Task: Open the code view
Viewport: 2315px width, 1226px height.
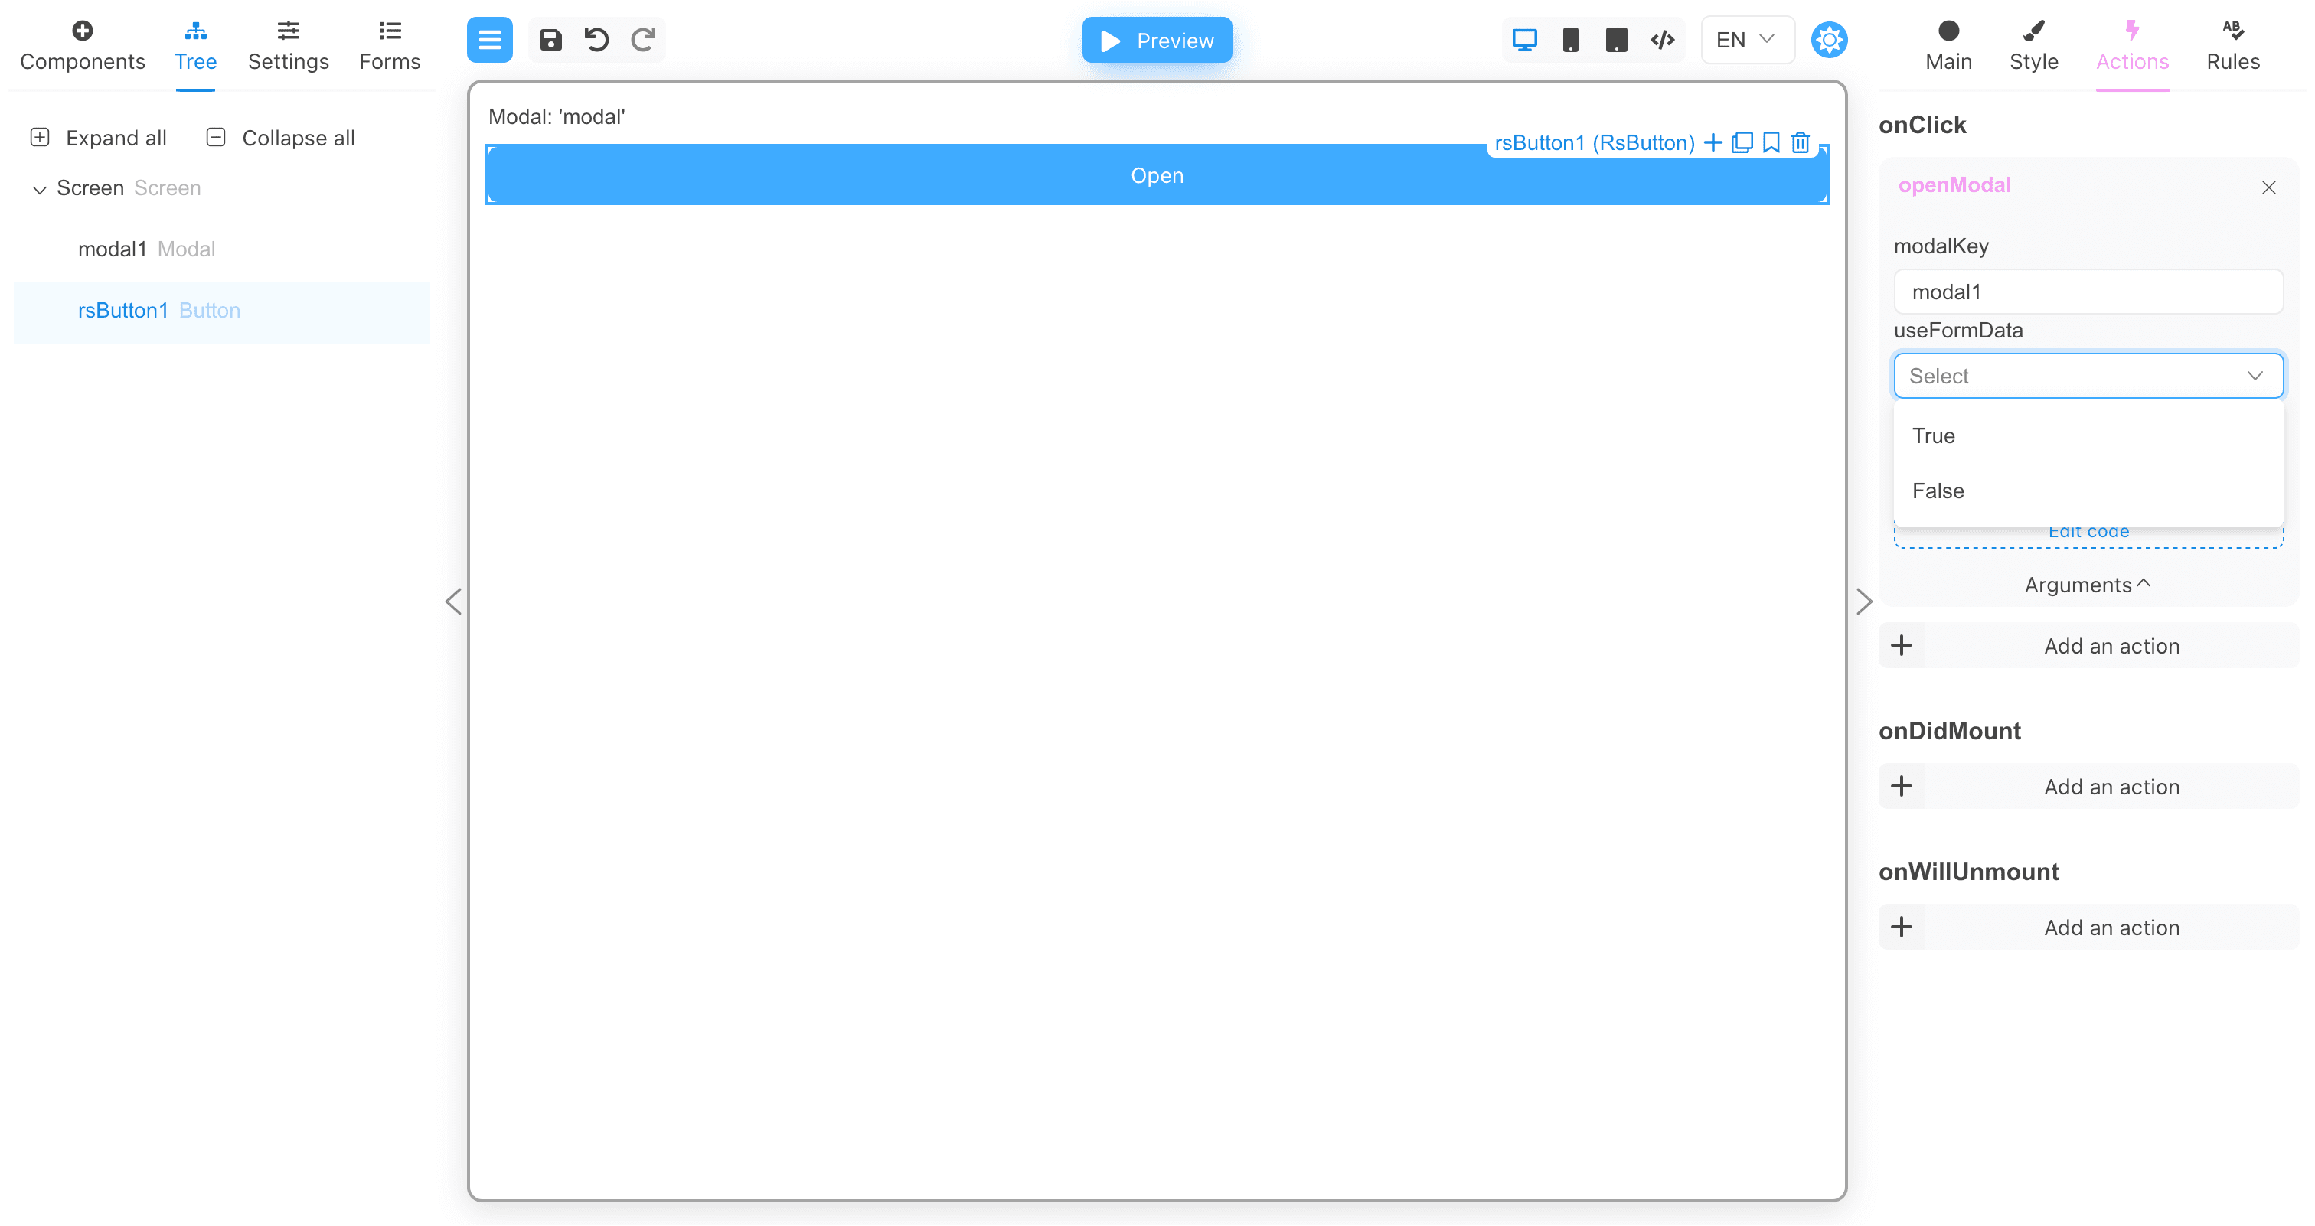Action: click(1662, 40)
